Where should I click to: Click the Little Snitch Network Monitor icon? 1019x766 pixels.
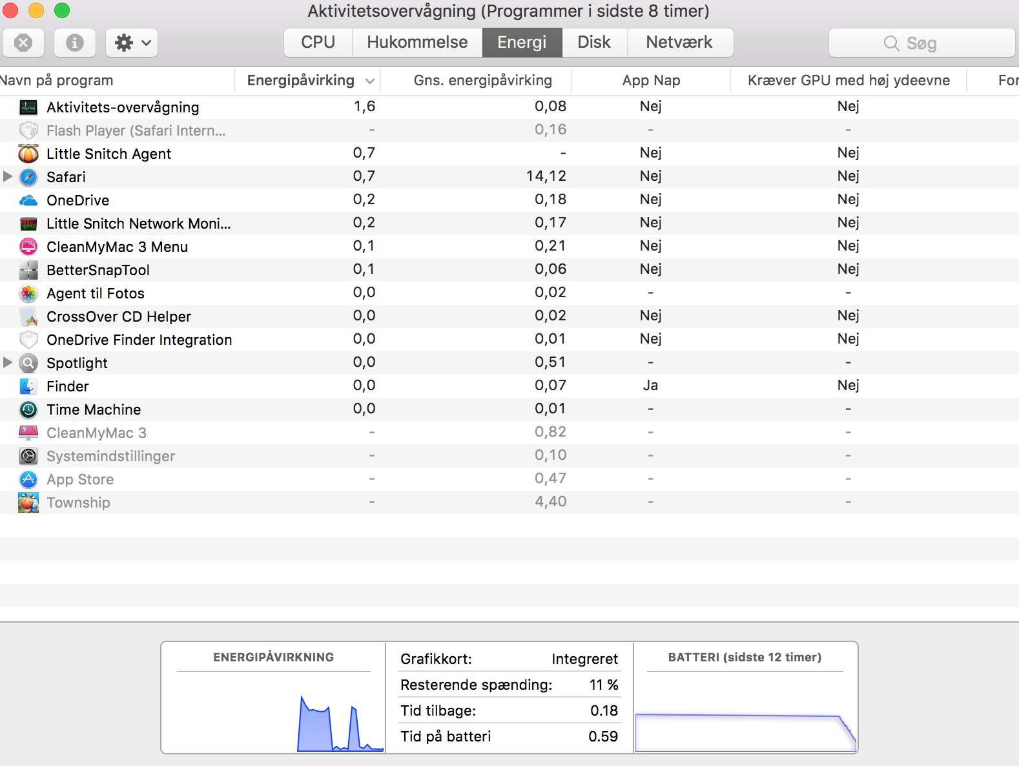pos(28,224)
